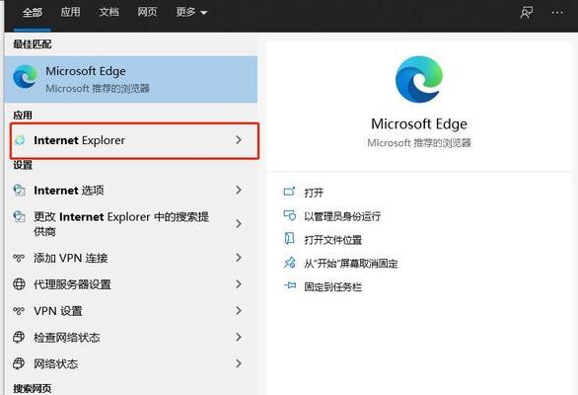Viewport: 578px width, 395px height.
Task: Open the feedback icon in top bar
Action: (527, 12)
